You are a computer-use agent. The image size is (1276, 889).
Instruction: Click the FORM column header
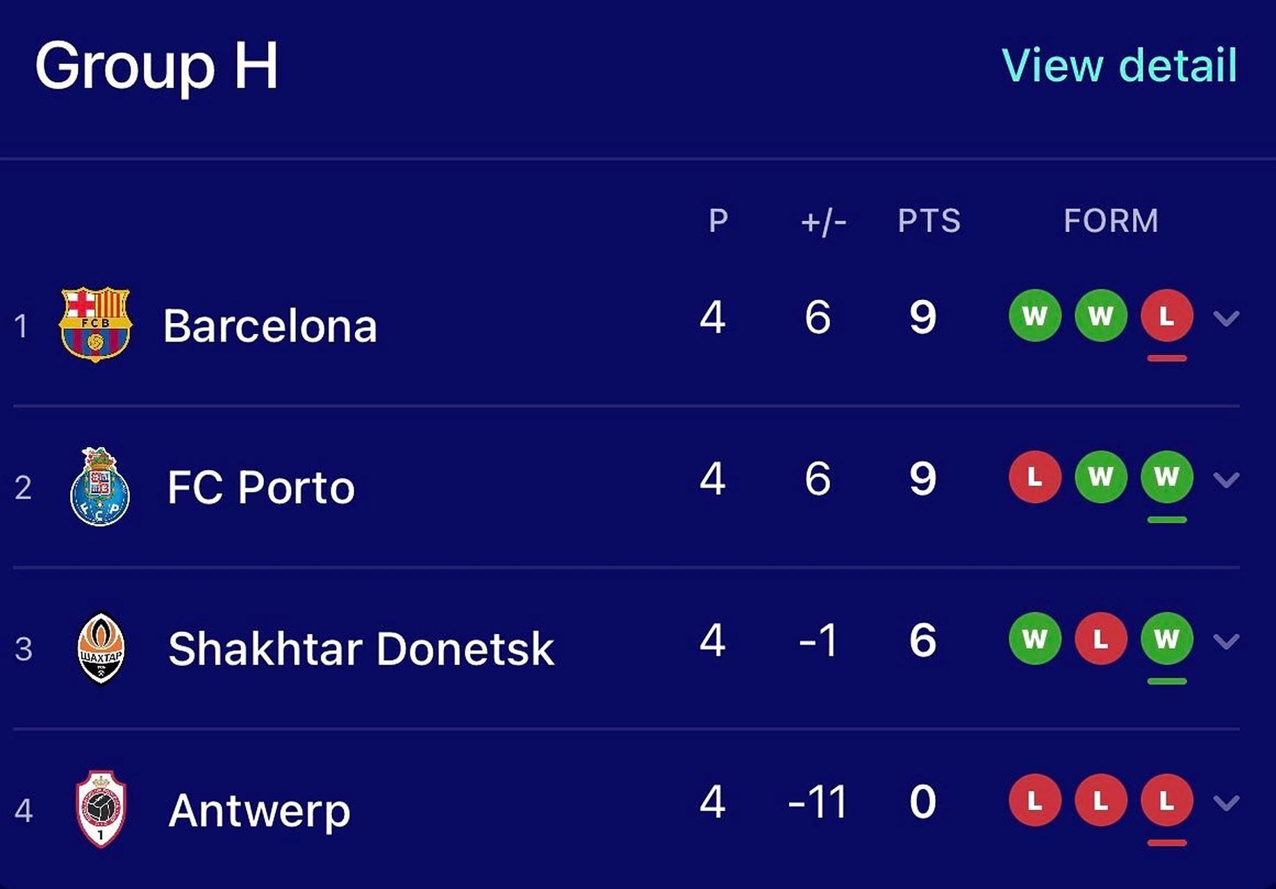(x=1111, y=221)
